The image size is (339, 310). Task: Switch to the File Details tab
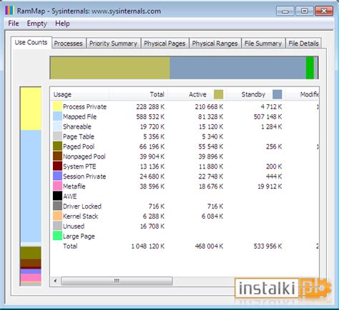[x=303, y=44]
